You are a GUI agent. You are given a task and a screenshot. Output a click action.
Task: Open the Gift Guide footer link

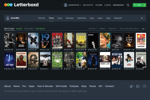61,86
